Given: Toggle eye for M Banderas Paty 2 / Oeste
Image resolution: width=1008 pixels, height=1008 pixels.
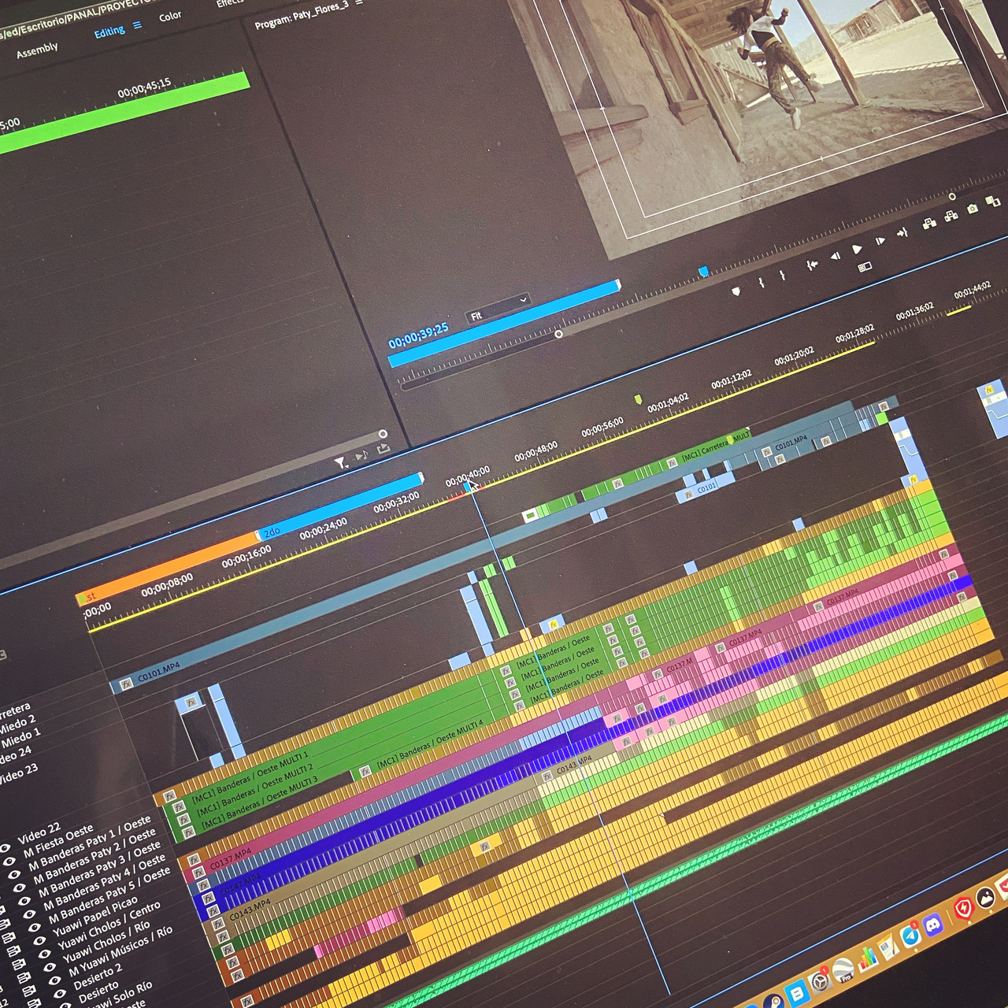Looking at the screenshot, I should 20,888.
